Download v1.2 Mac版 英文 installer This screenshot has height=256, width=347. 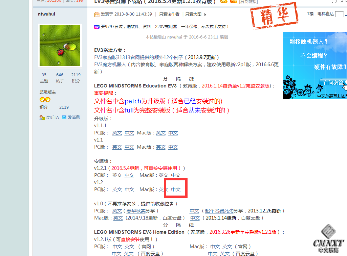163,189
